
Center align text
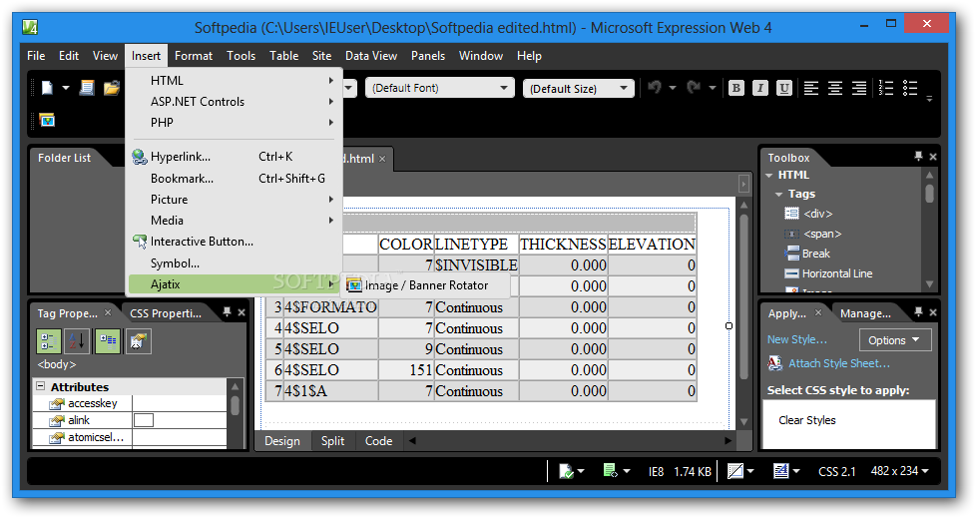[834, 88]
